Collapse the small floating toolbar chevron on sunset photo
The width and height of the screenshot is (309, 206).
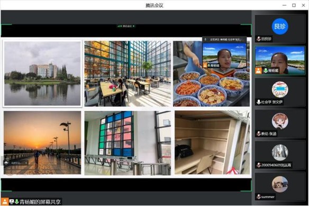(26, 163)
